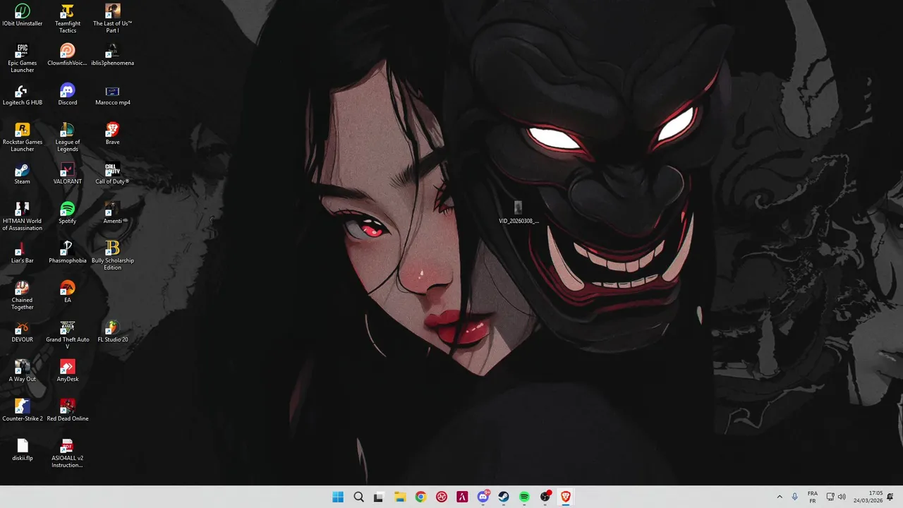
Task: Switch to Spotify in the taskbar
Action: coord(524,497)
